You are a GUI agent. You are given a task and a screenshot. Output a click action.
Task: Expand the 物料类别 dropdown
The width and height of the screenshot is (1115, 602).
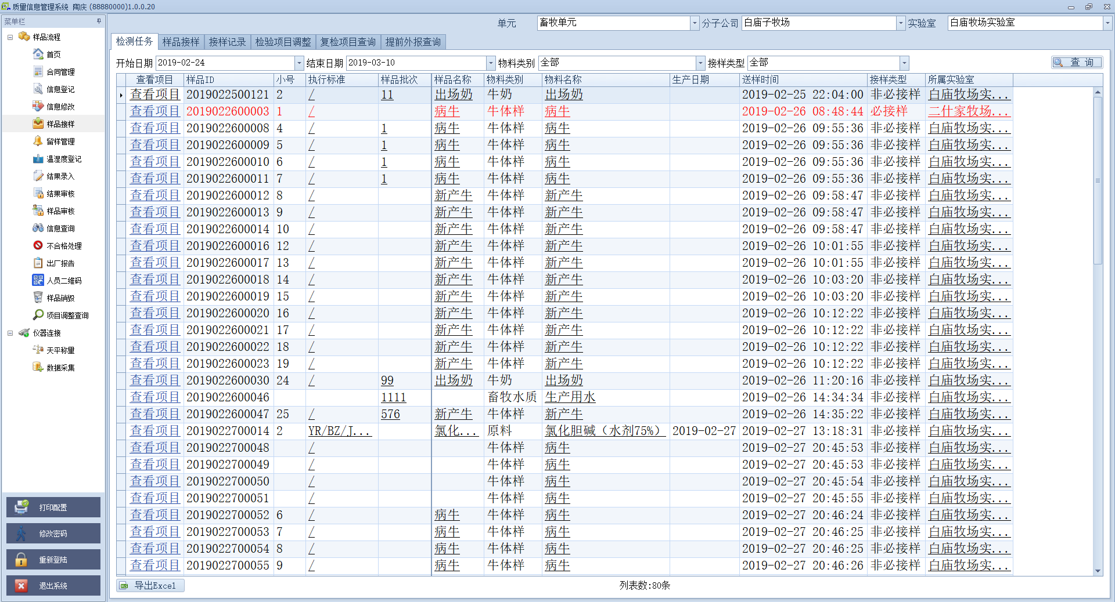[700, 63]
